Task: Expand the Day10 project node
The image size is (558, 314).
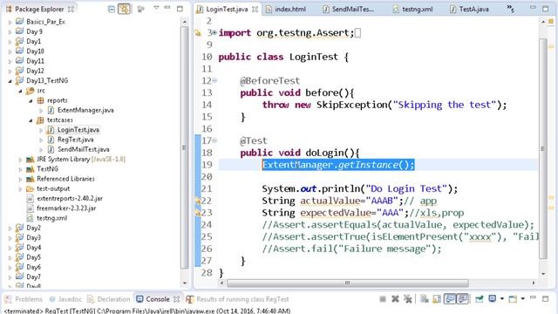Action: pos(10,51)
